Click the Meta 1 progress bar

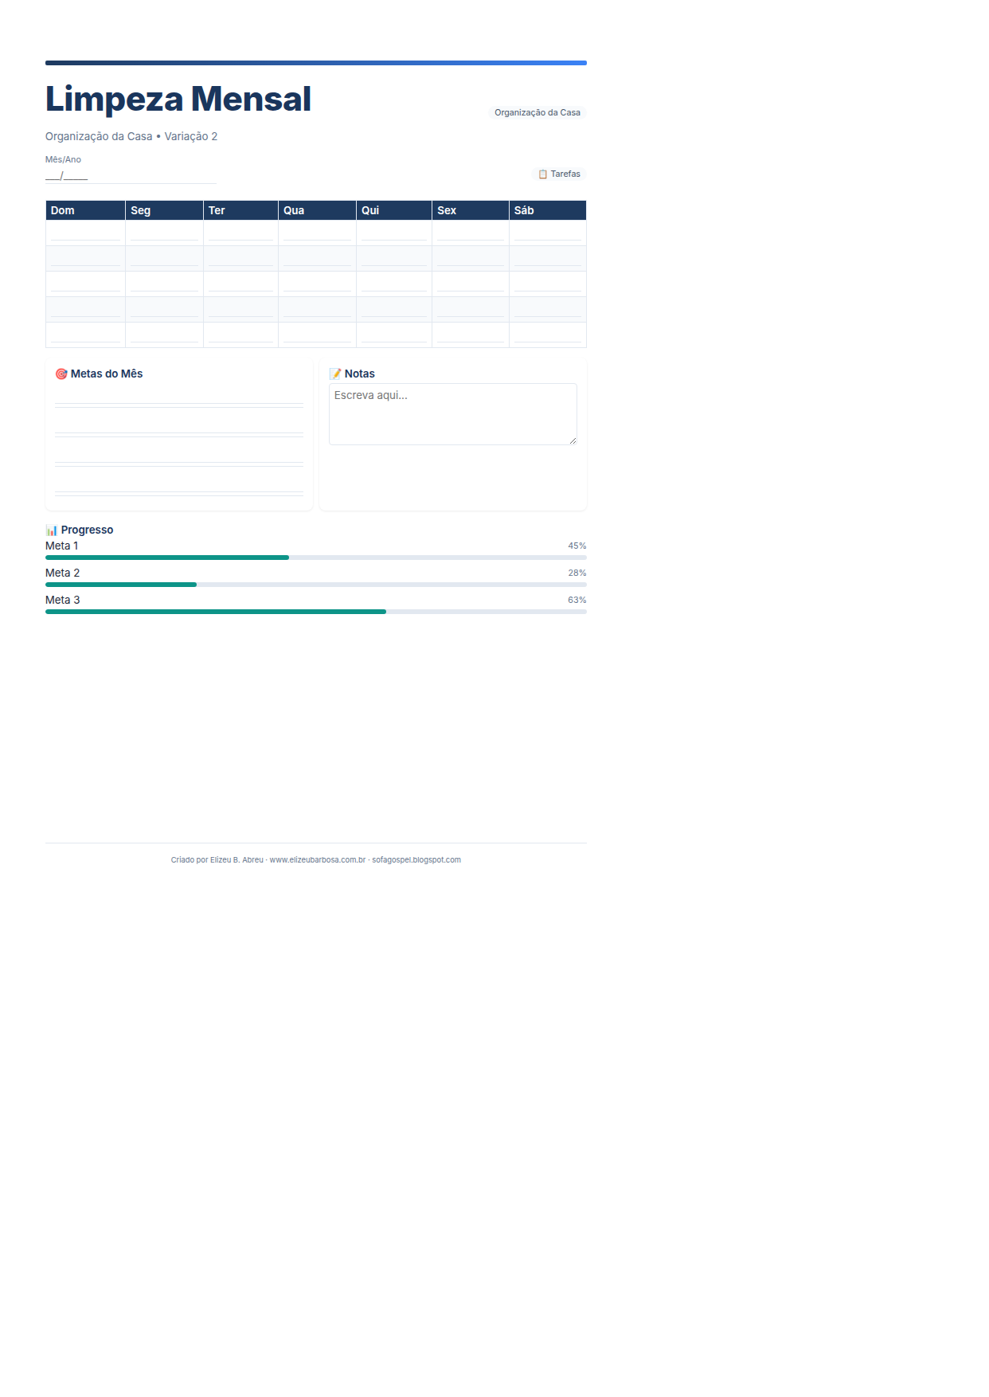pos(316,558)
